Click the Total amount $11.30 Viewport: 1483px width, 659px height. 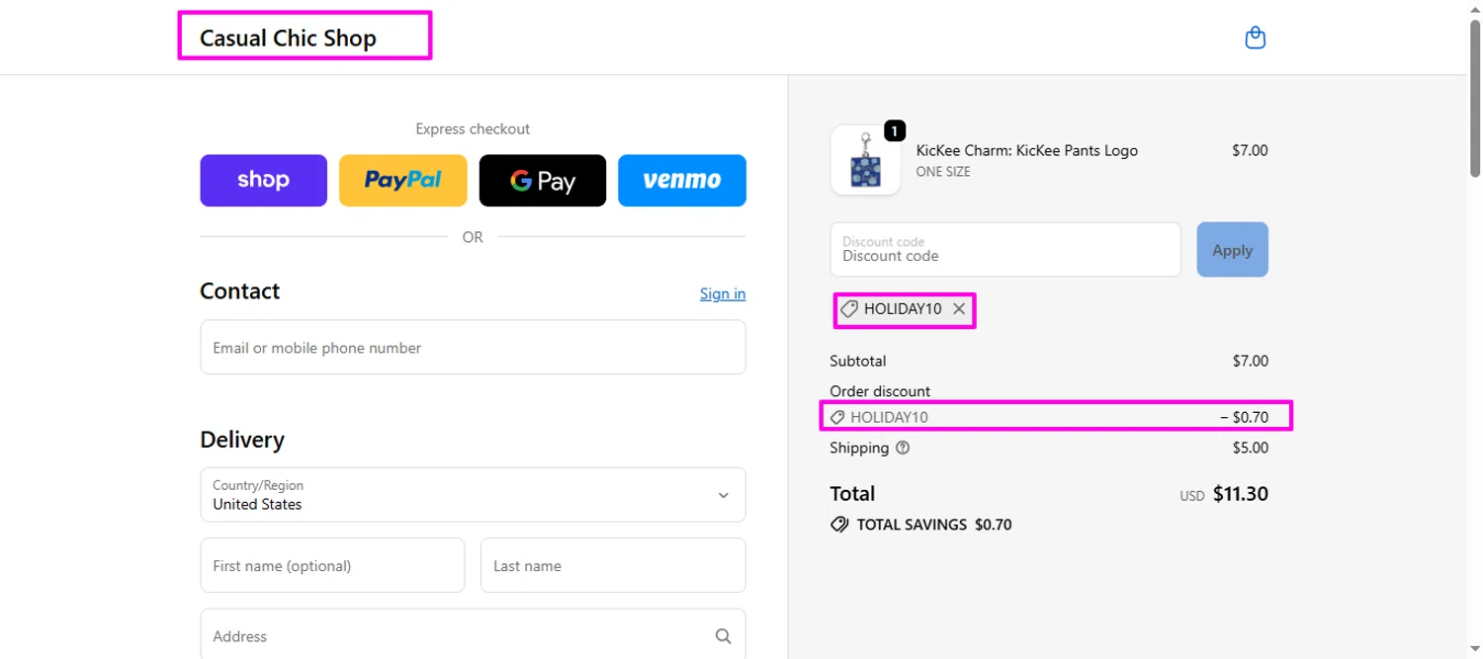pyautogui.click(x=1240, y=494)
